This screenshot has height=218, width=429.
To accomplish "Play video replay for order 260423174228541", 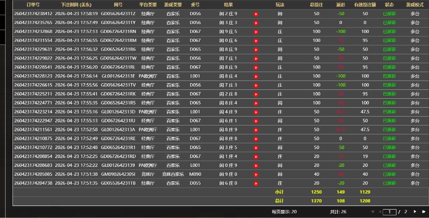I will tap(256, 68).
